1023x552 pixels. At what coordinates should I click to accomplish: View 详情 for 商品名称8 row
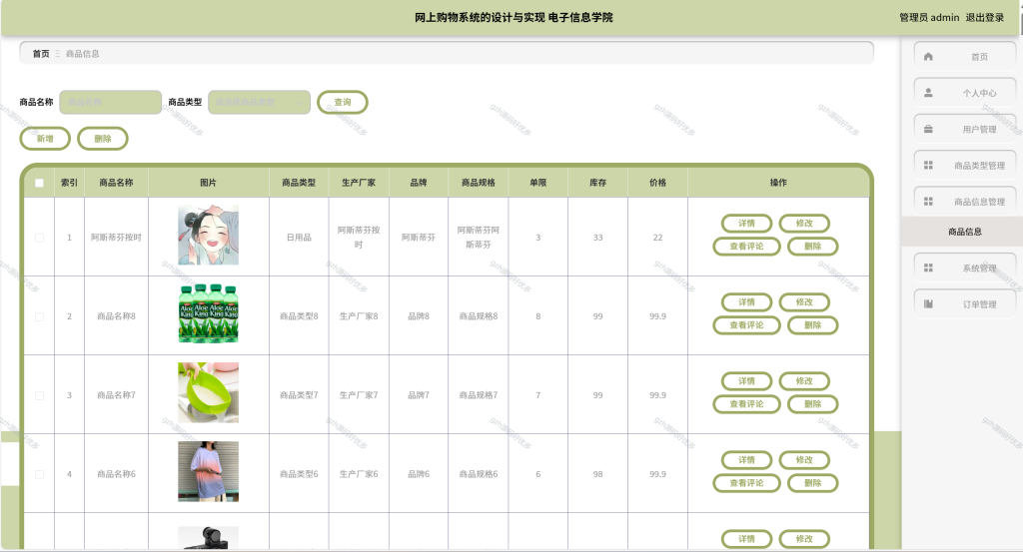746,302
